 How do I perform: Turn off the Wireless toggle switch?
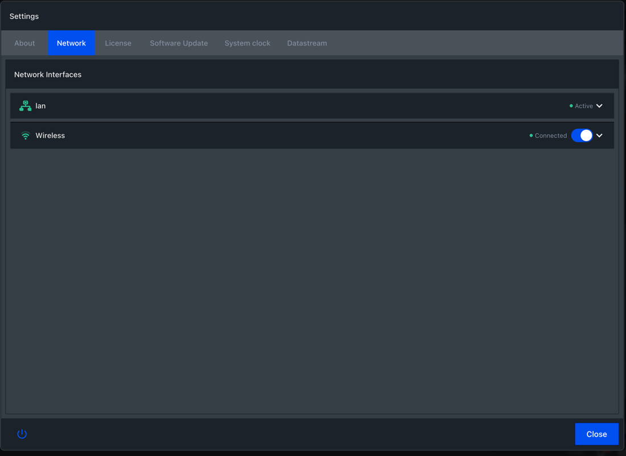pyautogui.click(x=582, y=135)
